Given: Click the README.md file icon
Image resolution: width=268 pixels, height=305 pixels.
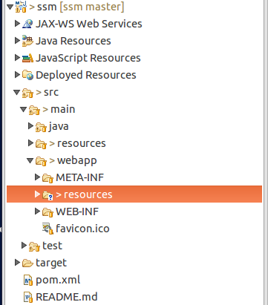Looking at the screenshot, I should coord(28,298).
